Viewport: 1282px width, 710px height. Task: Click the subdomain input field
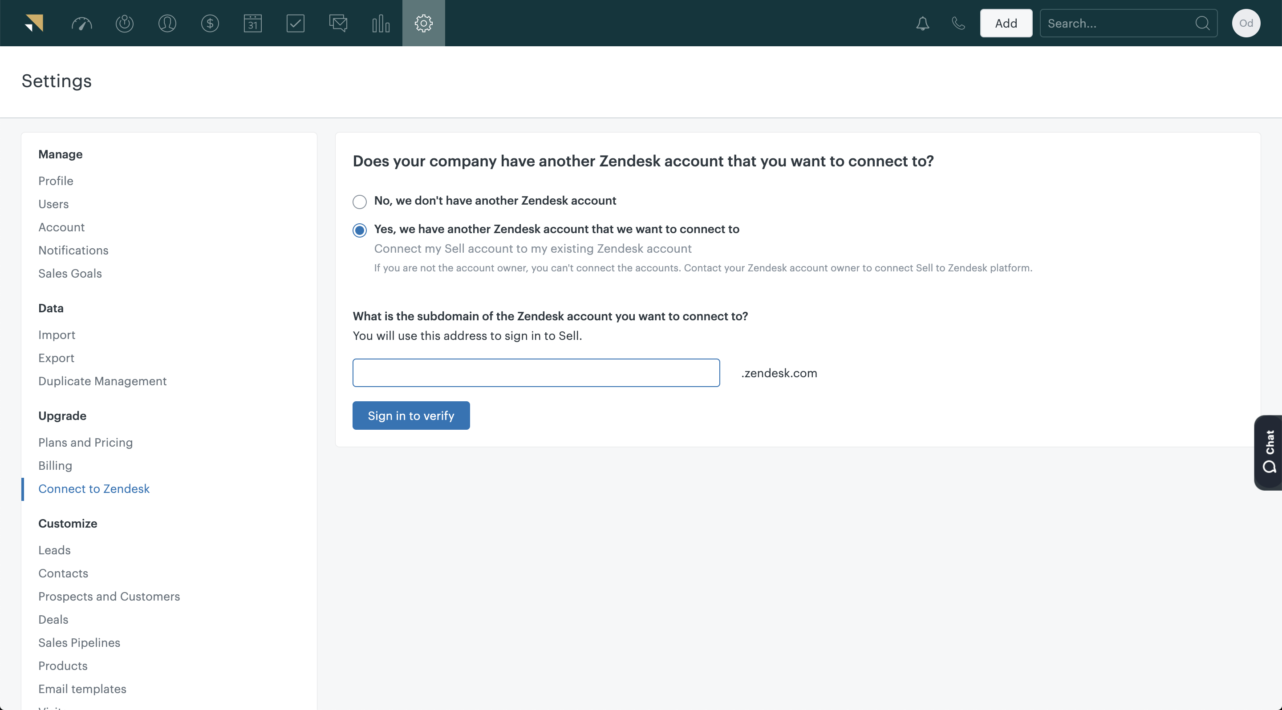[x=536, y=372]
